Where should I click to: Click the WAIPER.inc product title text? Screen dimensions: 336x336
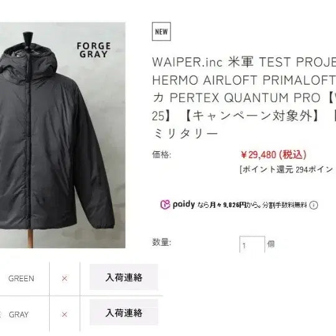point(244,97)
